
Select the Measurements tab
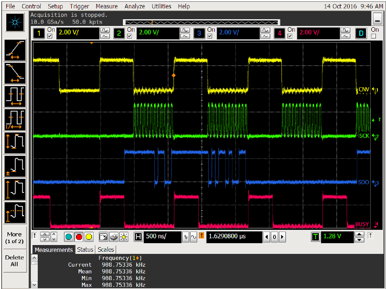click(x=54, y=250)
